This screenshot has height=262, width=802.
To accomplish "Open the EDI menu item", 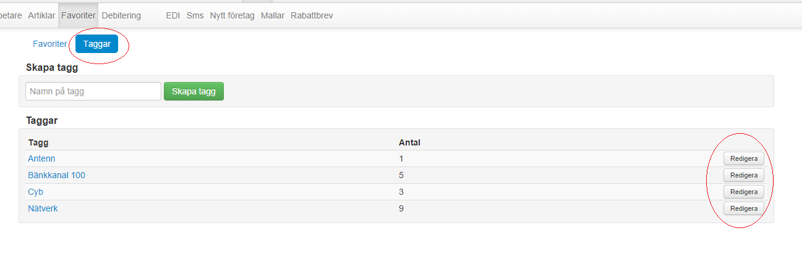I will click(173, 15).
